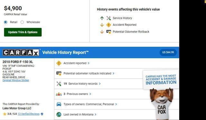Click the gold star rating icon

click(5, 114)
